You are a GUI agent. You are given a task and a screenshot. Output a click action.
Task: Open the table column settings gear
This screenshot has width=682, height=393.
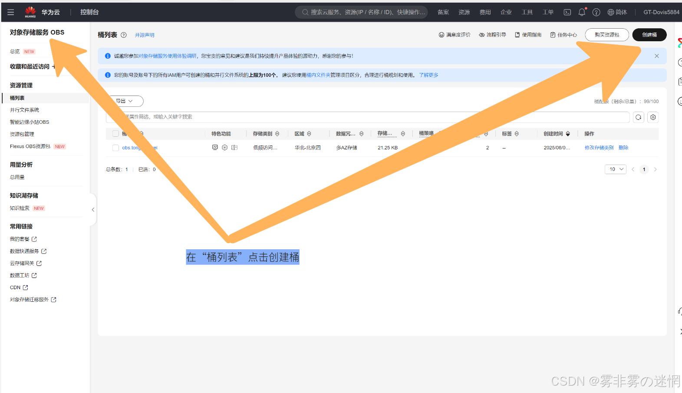[653, 117]
